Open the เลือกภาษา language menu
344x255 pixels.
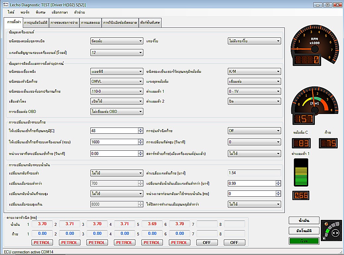(60, 12)
